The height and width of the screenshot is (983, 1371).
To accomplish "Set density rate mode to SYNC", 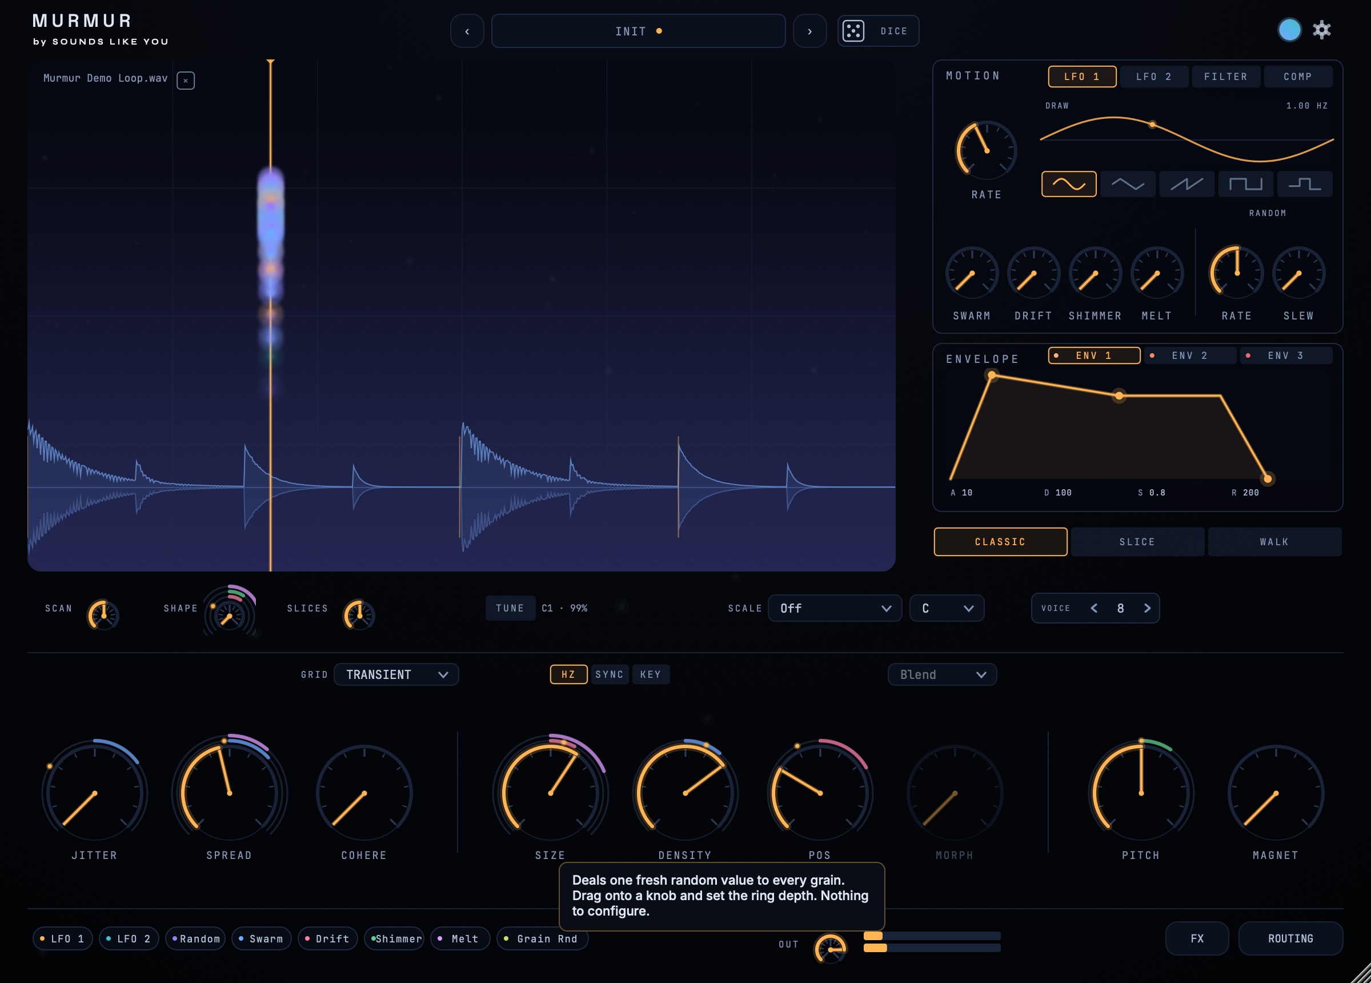I will pyautogui.click(x=610, y=674).
